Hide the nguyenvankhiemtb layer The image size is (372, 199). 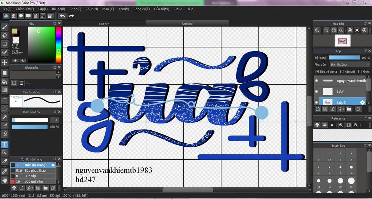pos(316,81)
